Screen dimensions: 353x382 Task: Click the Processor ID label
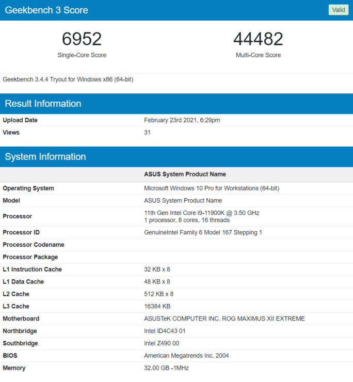[21, 232]
